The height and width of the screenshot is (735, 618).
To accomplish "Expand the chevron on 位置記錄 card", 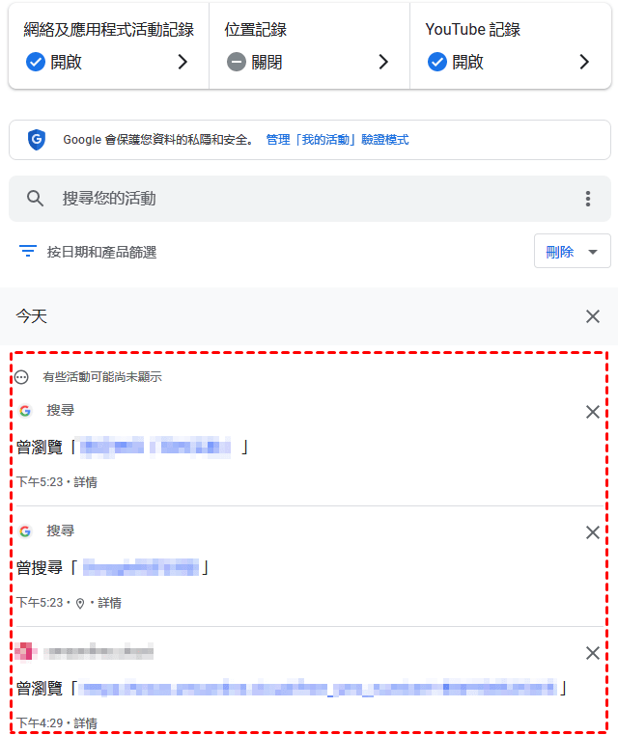I will point(383,62).
